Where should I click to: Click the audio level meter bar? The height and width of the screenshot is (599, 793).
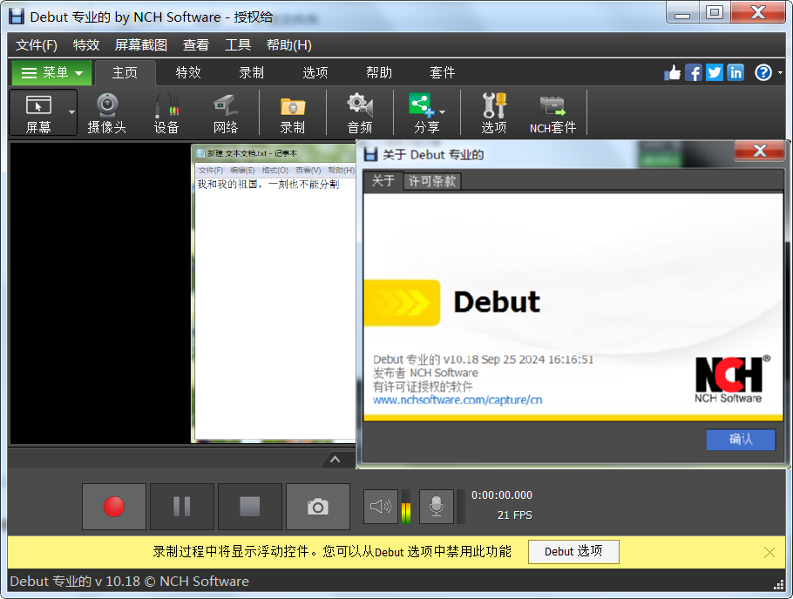pyautogui.click(x=408, y=506)
